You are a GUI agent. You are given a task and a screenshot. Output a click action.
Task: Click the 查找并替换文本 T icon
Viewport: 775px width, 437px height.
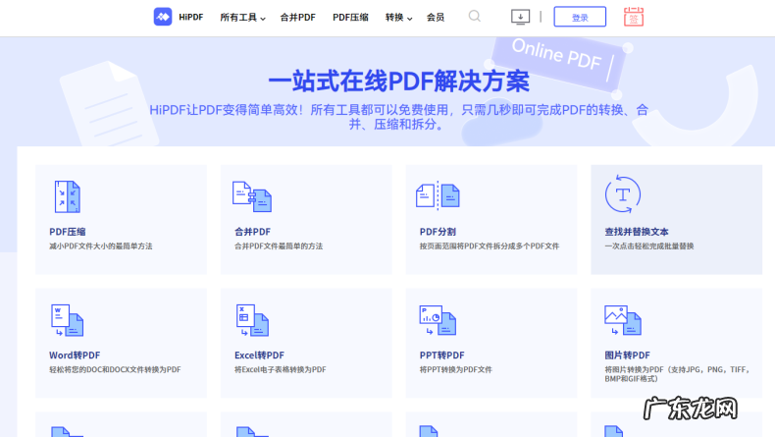pyautogui.click(x=623, y=194)
